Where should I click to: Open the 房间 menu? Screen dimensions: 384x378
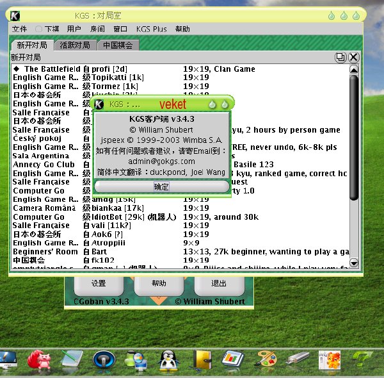coord(97,29)
